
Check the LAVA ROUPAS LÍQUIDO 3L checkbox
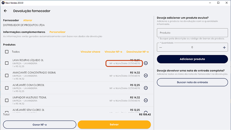tap(7, 63)
